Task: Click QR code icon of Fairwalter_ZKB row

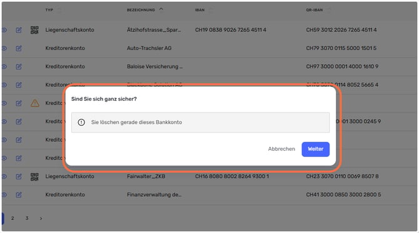Action: [34, 176]
